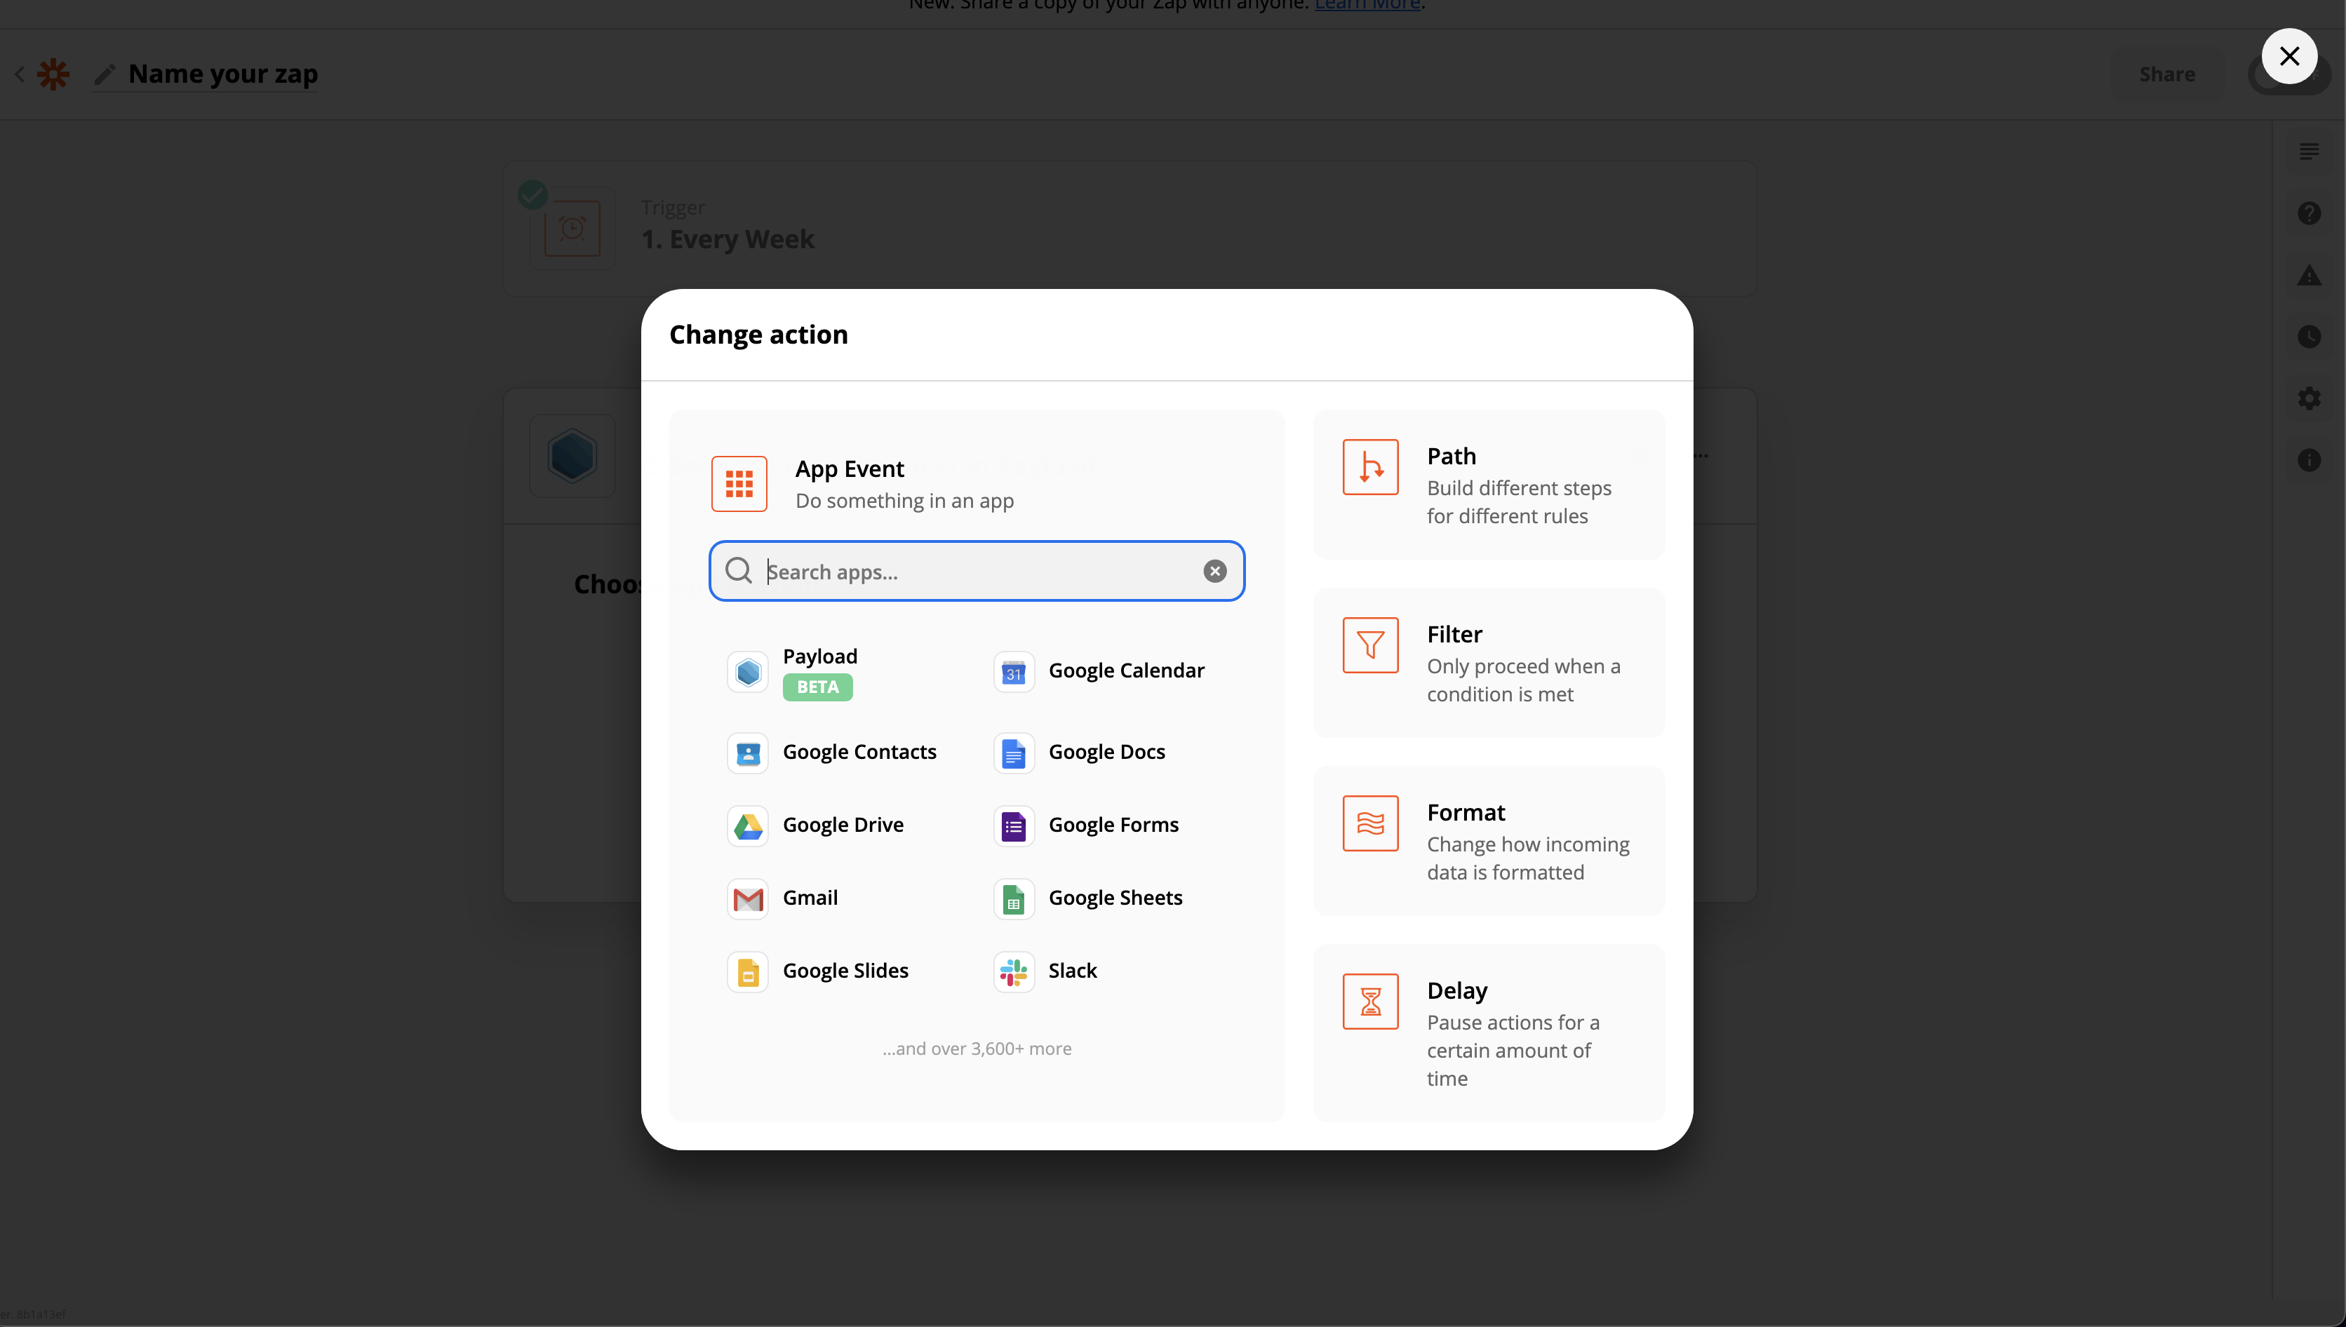This screenshot has height=1327, width=2346.
Task: Click the App Event grid icon
Action: click(x=739, y=484)
